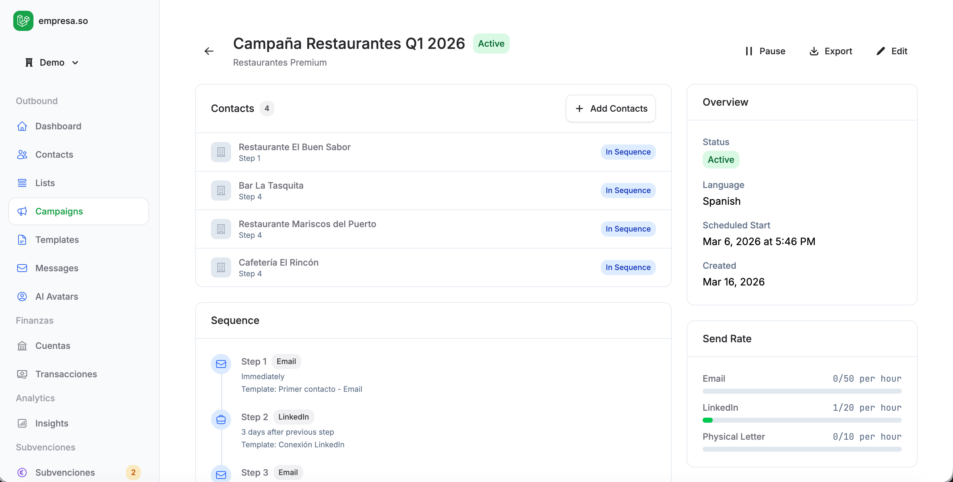Click the Insights chart icon

tap(22, 423)
